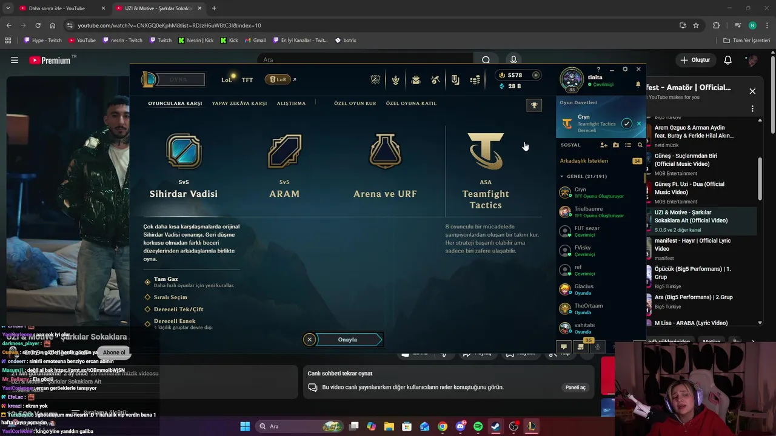Switch to Yapay Zekâya Karşı tab

coord(239,104)
